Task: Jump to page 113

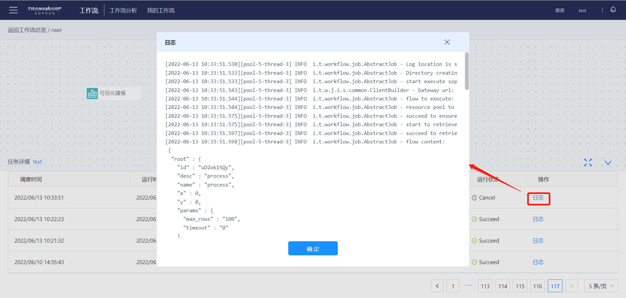Action: 485,286
